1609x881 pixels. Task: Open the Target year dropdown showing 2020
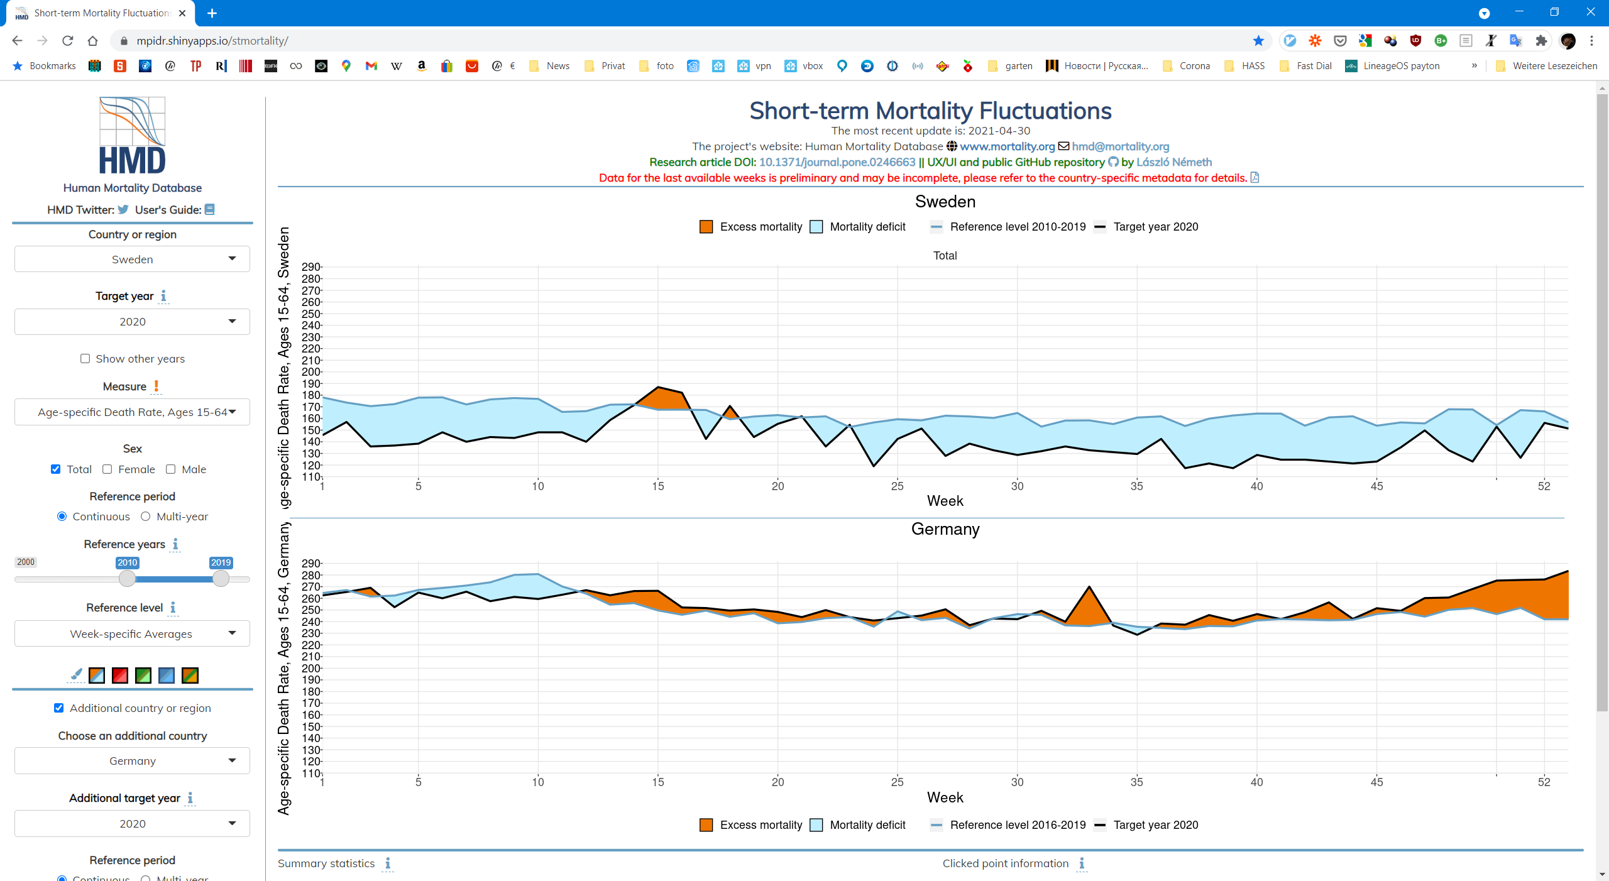(x=132, y=322)
